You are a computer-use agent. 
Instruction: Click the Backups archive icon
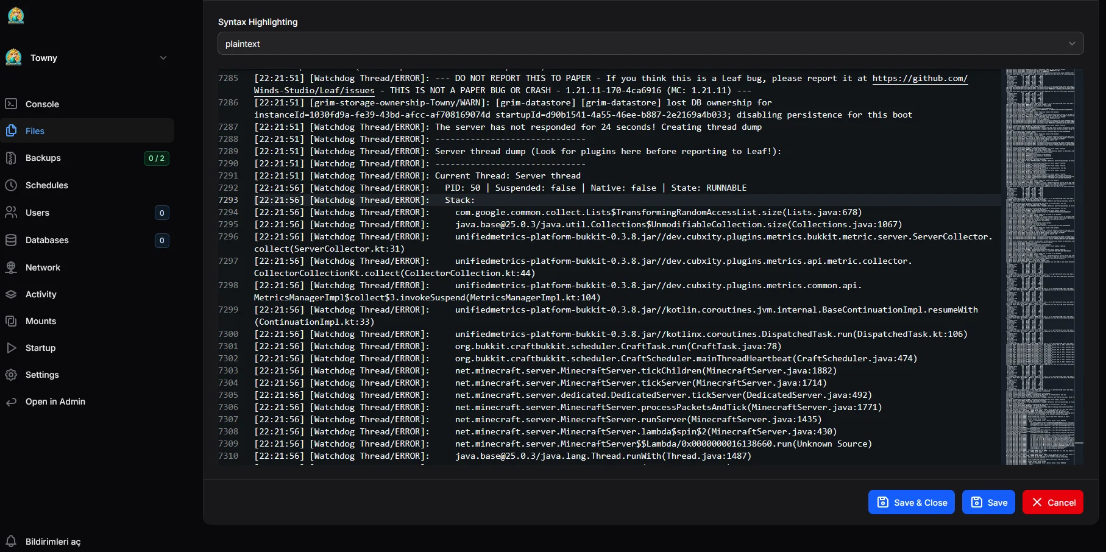coord(11,158)
